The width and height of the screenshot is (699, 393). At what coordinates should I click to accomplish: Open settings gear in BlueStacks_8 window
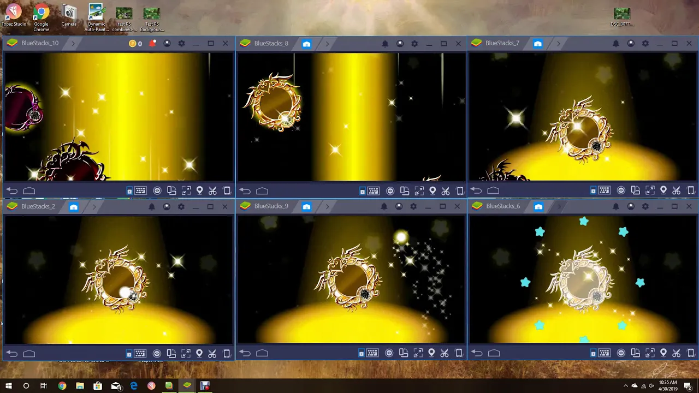click(x=414, y=44)
